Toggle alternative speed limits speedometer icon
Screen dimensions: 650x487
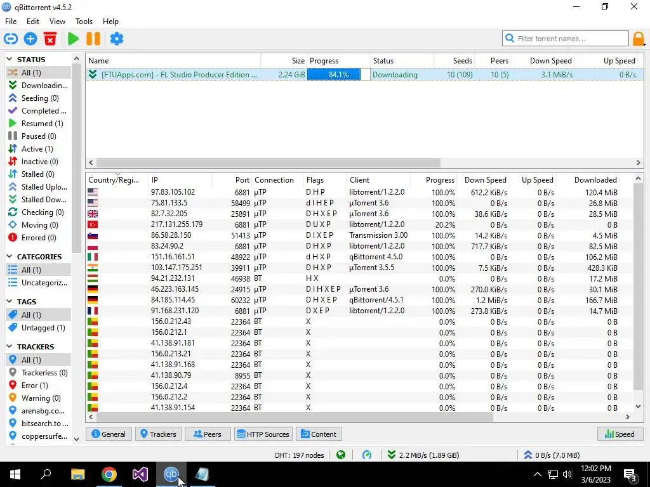[x=367, y=455]
